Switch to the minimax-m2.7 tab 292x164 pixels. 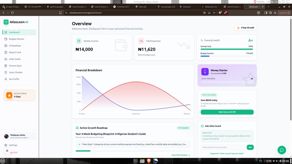tap(122, 7)
